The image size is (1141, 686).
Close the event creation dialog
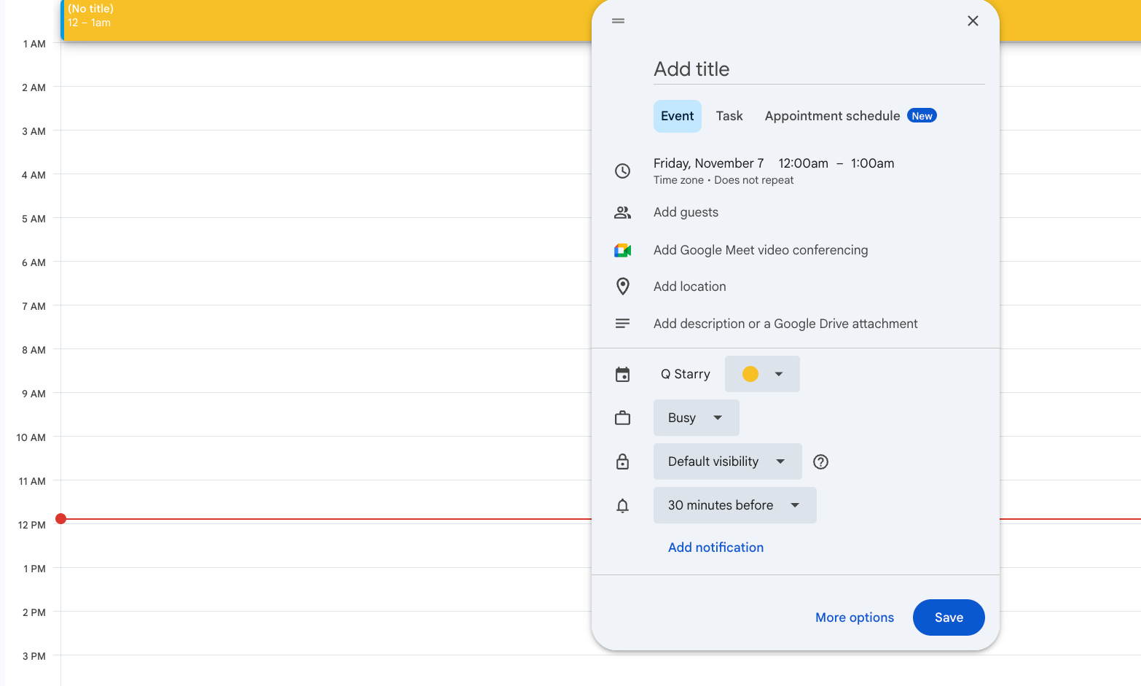pos(973,21)
